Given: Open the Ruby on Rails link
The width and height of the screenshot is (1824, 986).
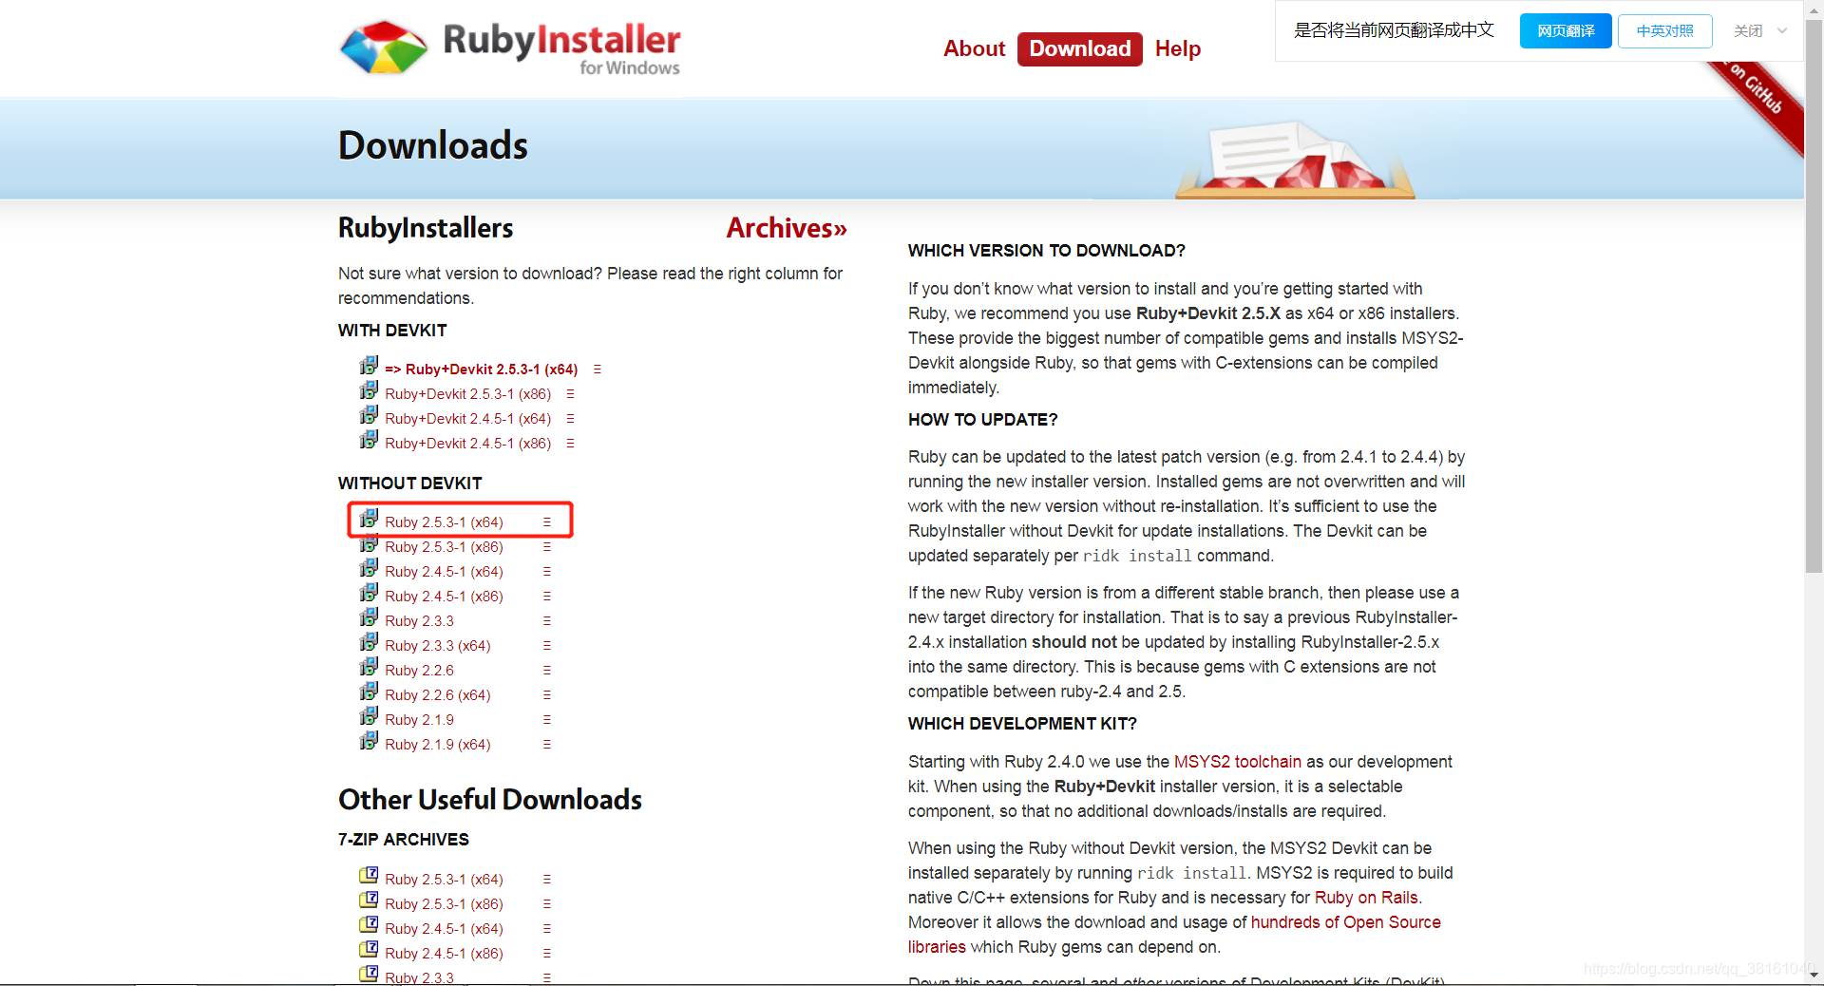Looking at the screenshot, I should coord(1366,898).
